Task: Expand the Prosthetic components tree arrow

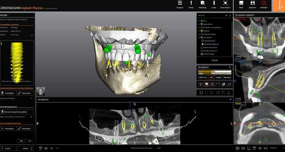Action: (199, 28)
